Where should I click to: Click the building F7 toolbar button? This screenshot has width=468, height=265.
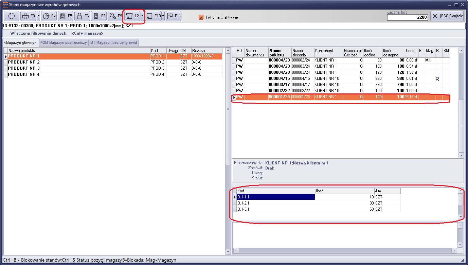[x=99, y=16]
